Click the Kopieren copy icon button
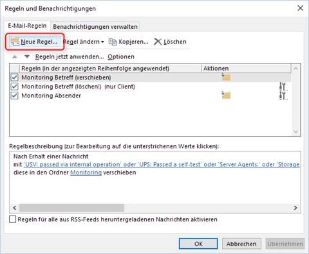 (x=128, y=42)
